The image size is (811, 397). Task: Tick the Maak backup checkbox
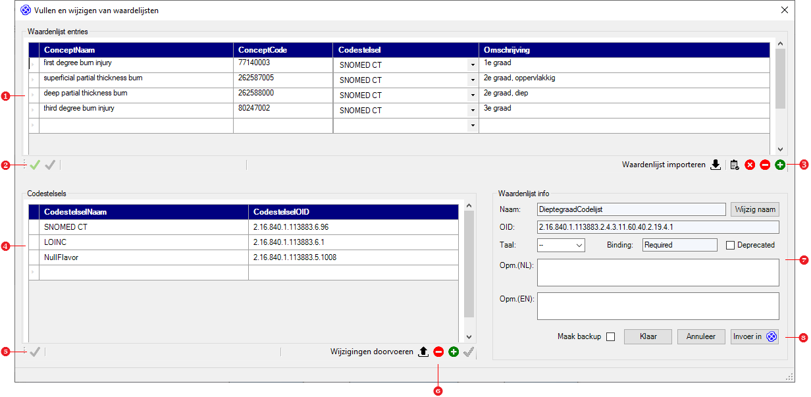pyautogui.click(x=610, y=336)
